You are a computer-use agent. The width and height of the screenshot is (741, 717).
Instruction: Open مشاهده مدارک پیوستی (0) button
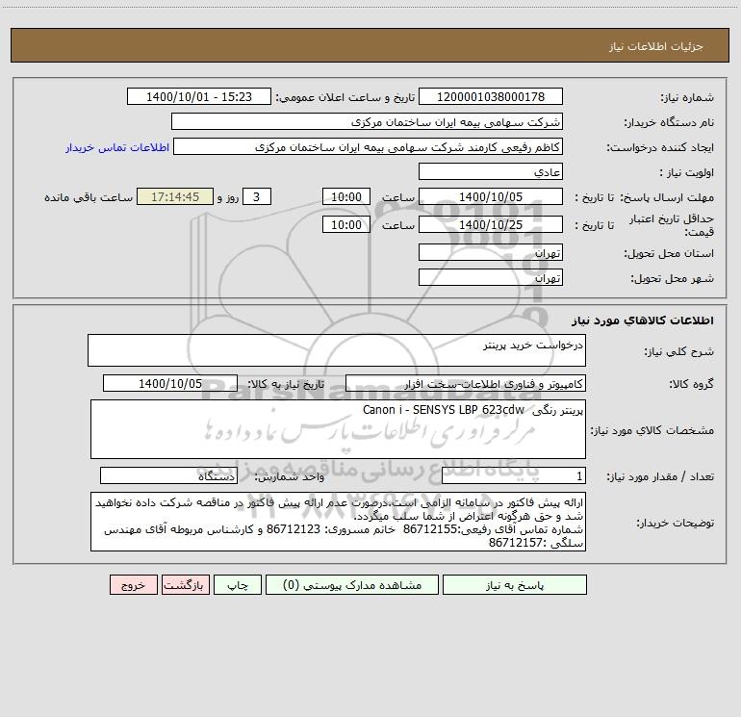point(351,584)
